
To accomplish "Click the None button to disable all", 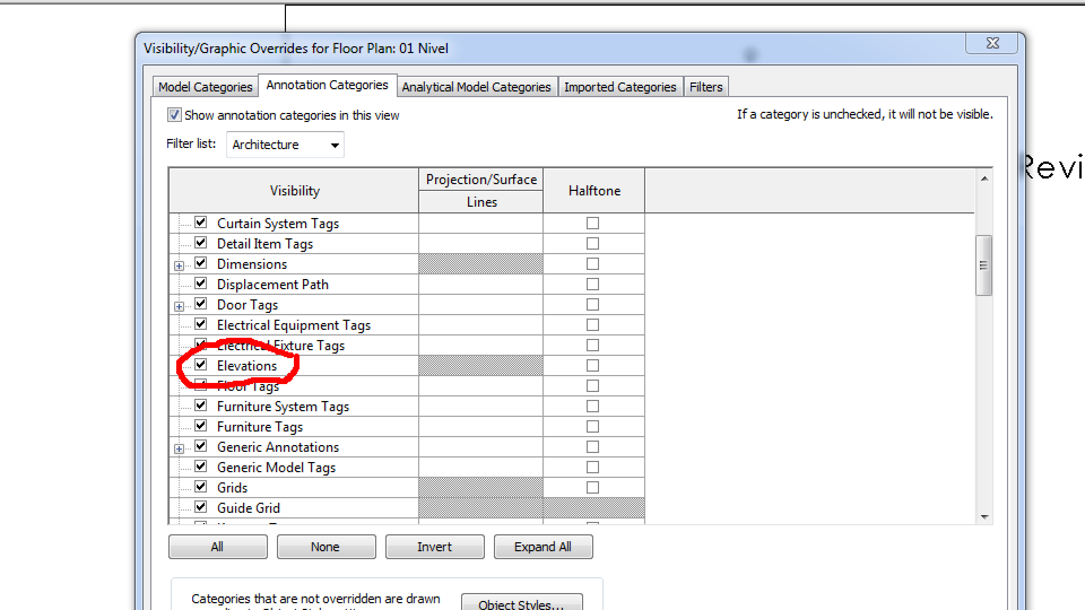I will click(x=325, y=546).
